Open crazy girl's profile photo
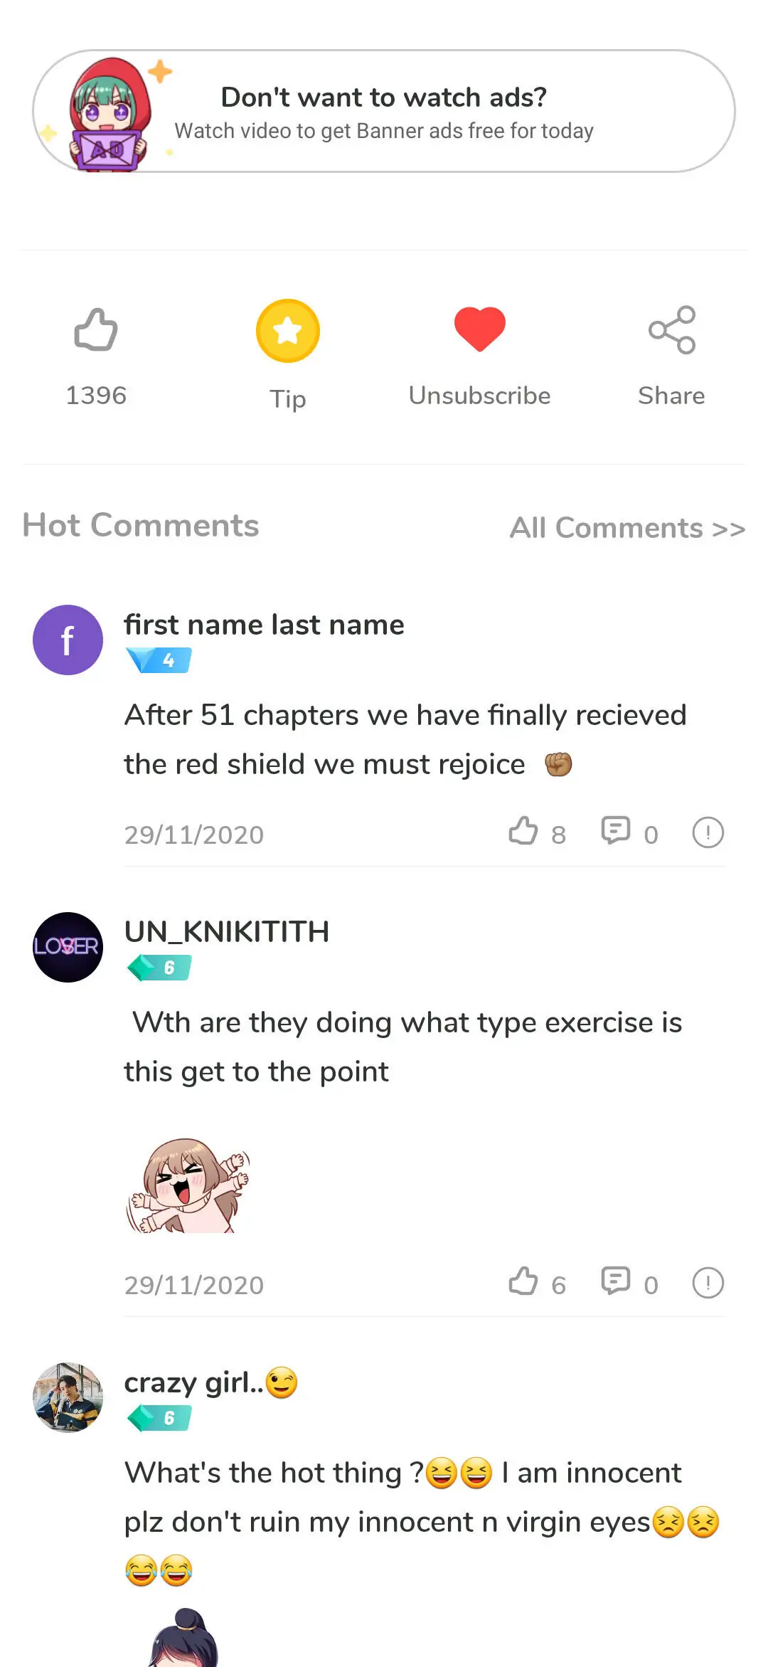The image size is (768, 1667). coord(68,1397)
